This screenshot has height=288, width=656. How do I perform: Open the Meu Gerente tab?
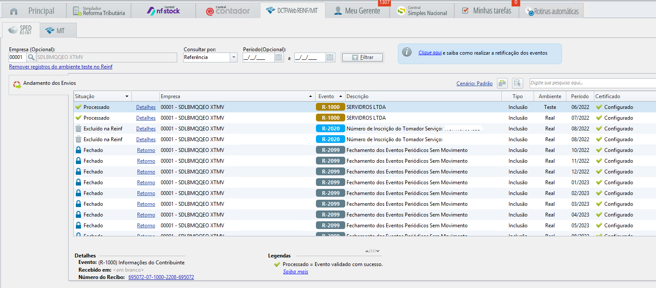pyautogui.click(x=357, y=11)
